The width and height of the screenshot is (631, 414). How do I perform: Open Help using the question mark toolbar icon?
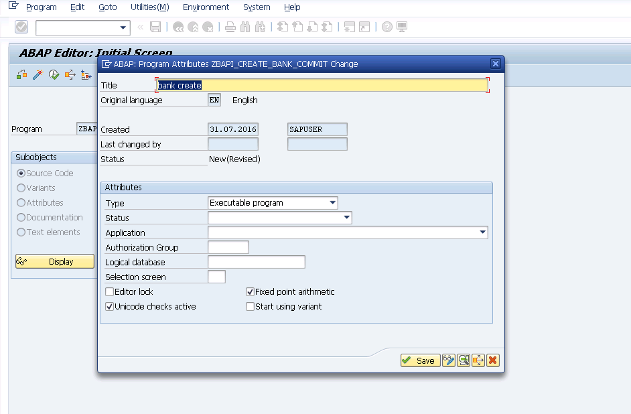387,27
